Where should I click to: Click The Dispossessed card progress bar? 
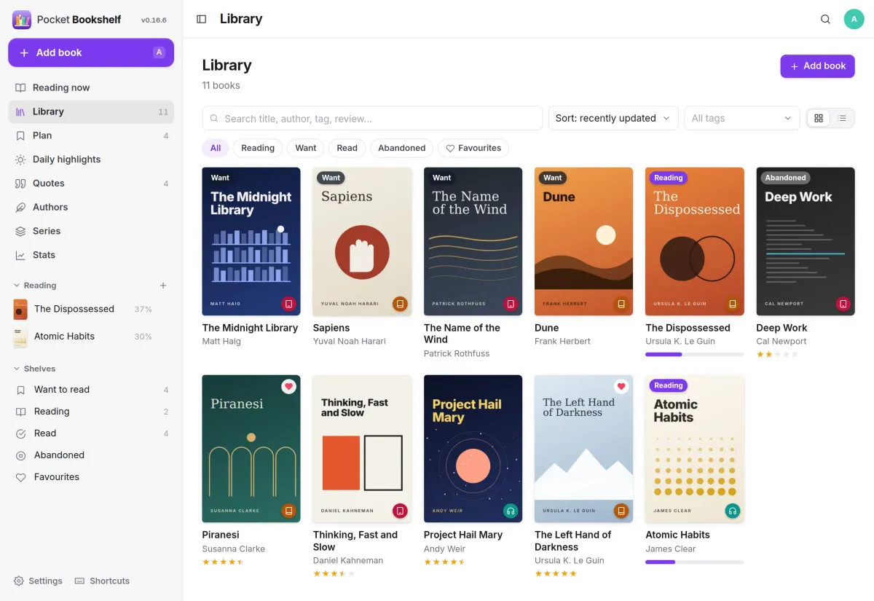695,354
